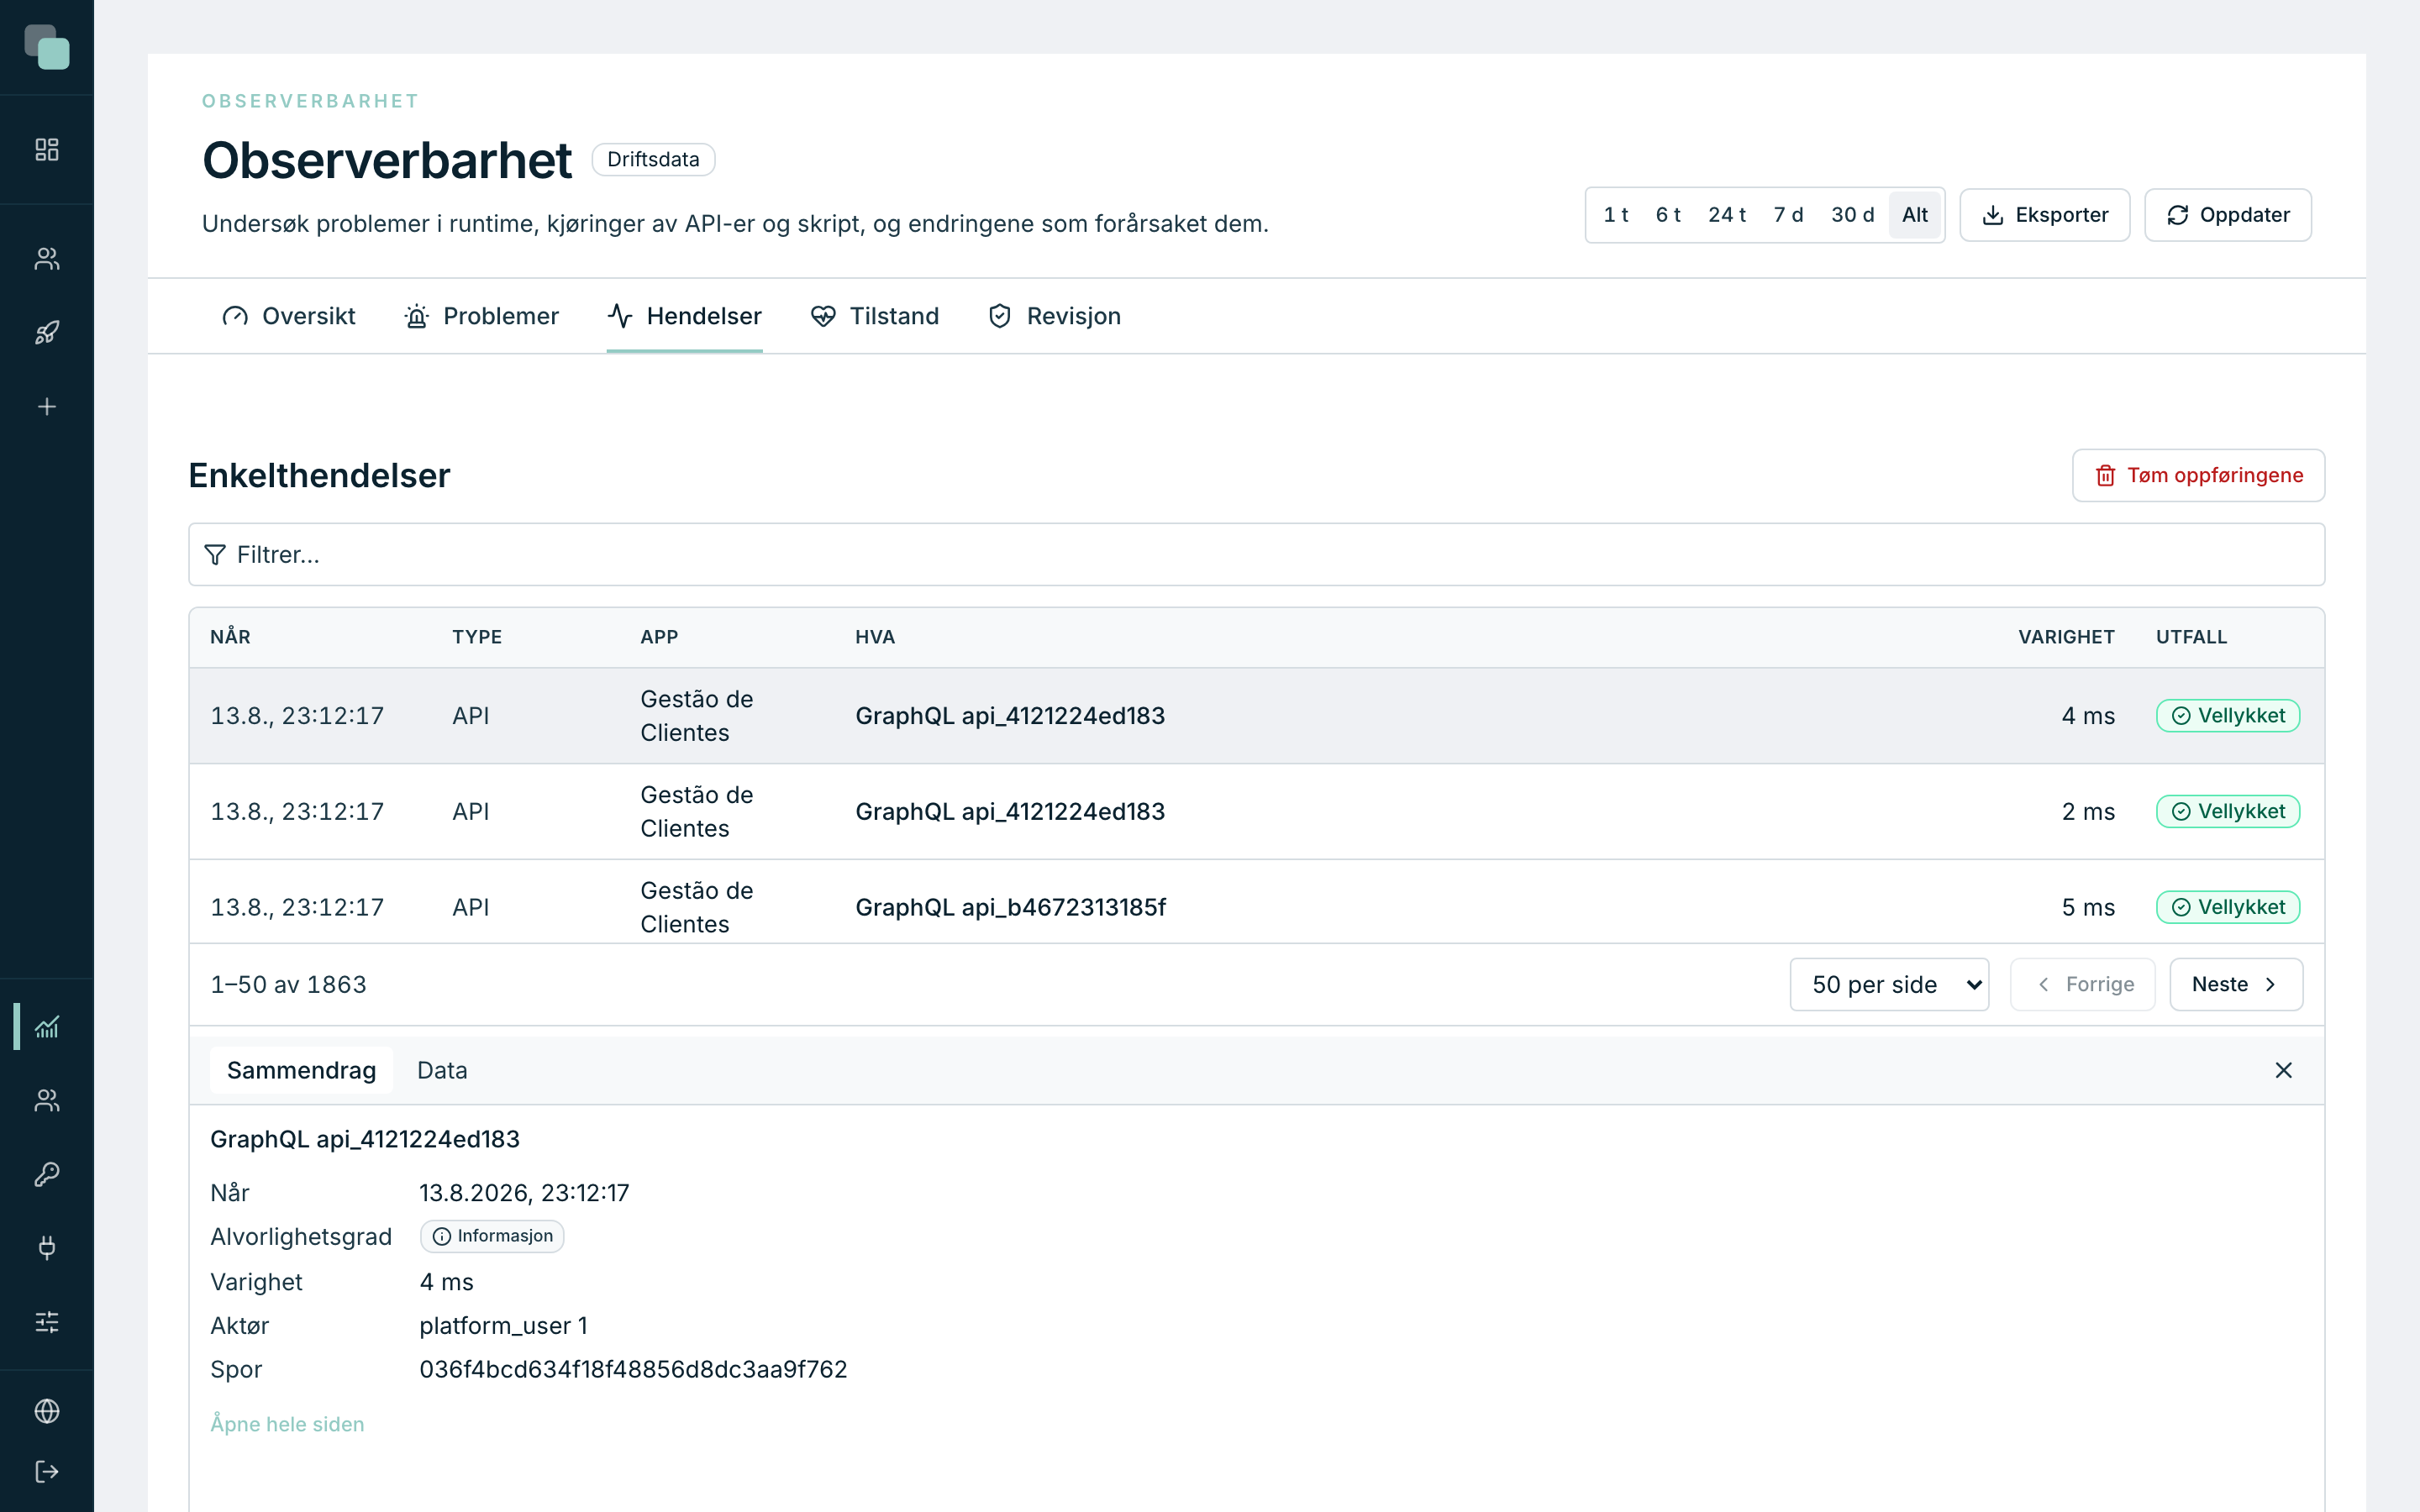The width and height of the screenshot is (2420, 1512).
Task: Choose the 1 t time range
Action: pos(1616,215)
